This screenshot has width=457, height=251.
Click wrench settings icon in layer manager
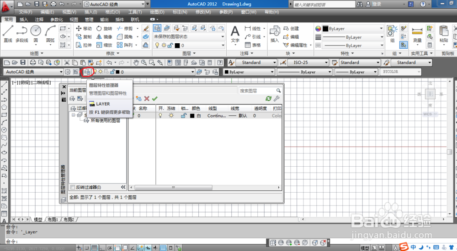[x=276, y=99]
